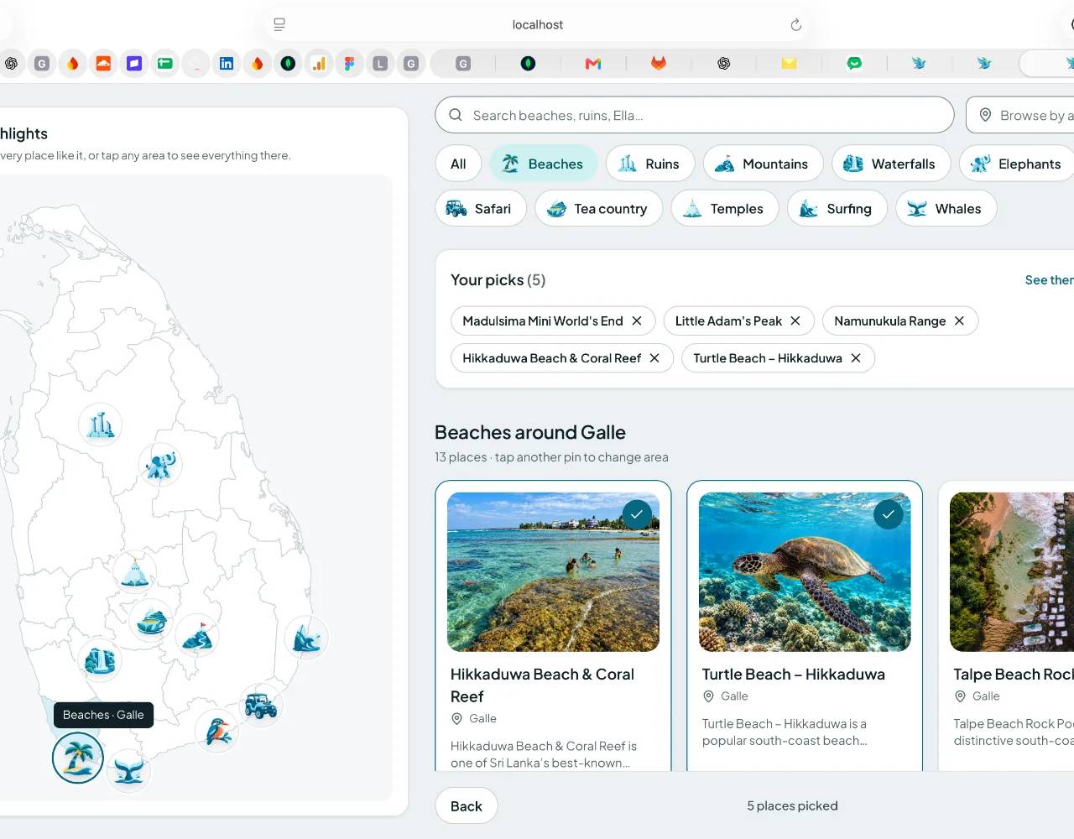Image resolution: width=1074 pixels, height=839 pixels.
Task: Remove the Turtle Beach – Hikkaduwa pick chip
Action: 856,358
